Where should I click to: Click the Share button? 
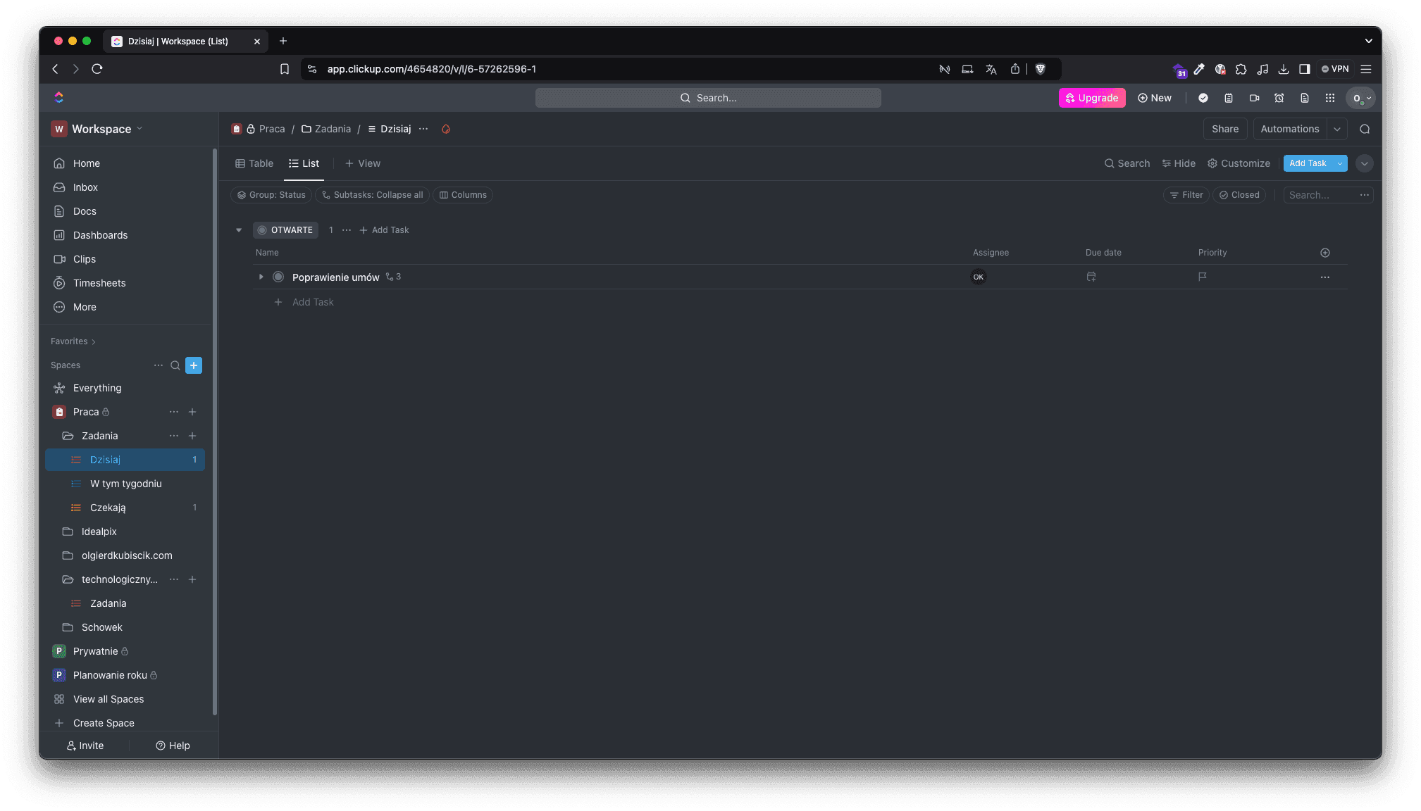tap(1224, 129)
